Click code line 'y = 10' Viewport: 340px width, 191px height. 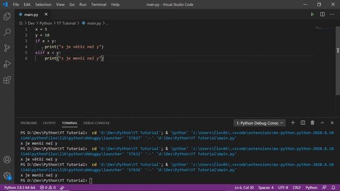pyautogui.click(x=42, y=35)
